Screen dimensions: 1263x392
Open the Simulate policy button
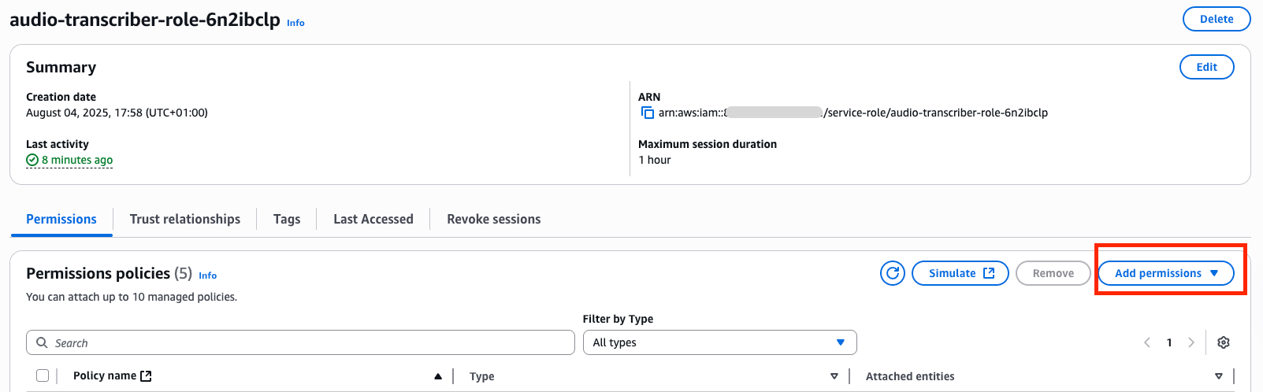click(x=960, y=273)
